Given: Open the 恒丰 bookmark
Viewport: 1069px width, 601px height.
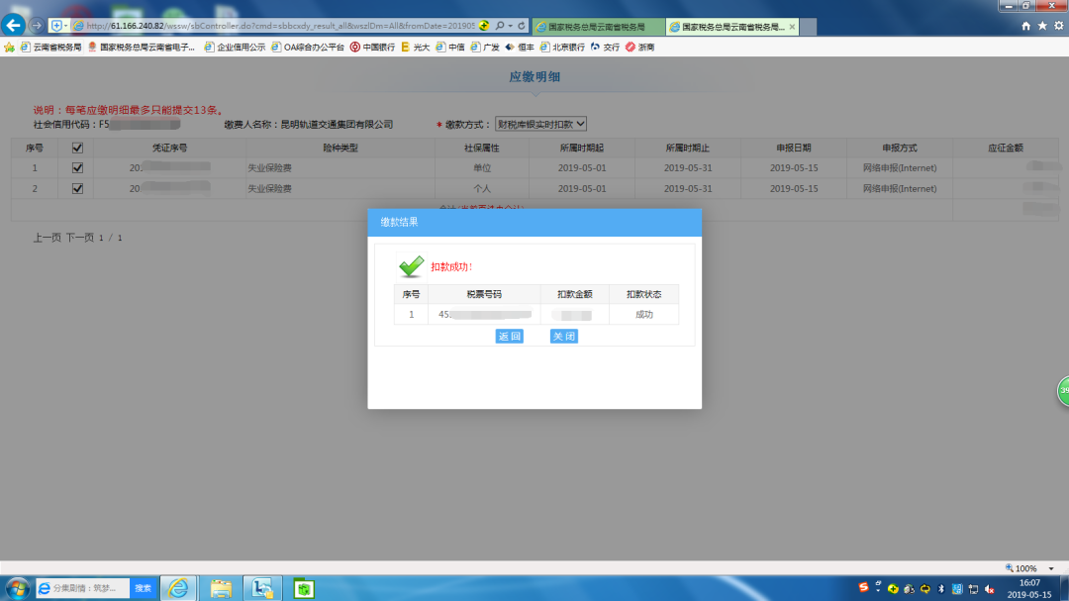Looking at the screenshot, I should click(520, 48).
